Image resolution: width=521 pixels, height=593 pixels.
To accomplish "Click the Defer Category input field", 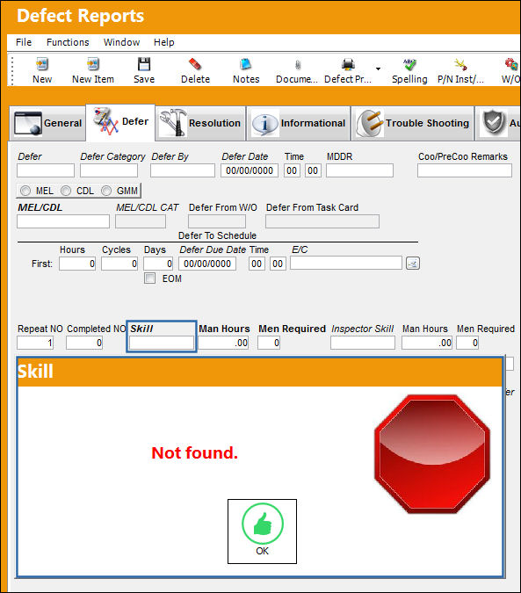I will tap(109, 170).
